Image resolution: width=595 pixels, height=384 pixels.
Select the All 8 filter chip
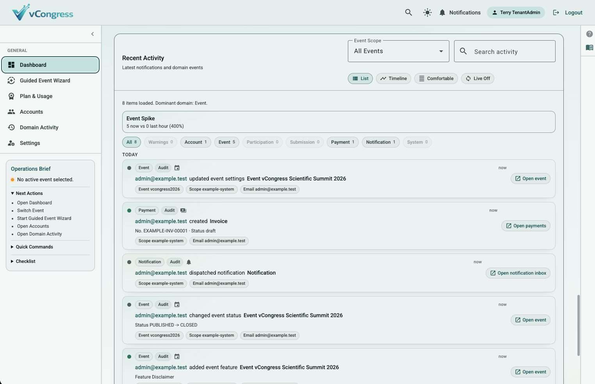[x=132, y=142]
